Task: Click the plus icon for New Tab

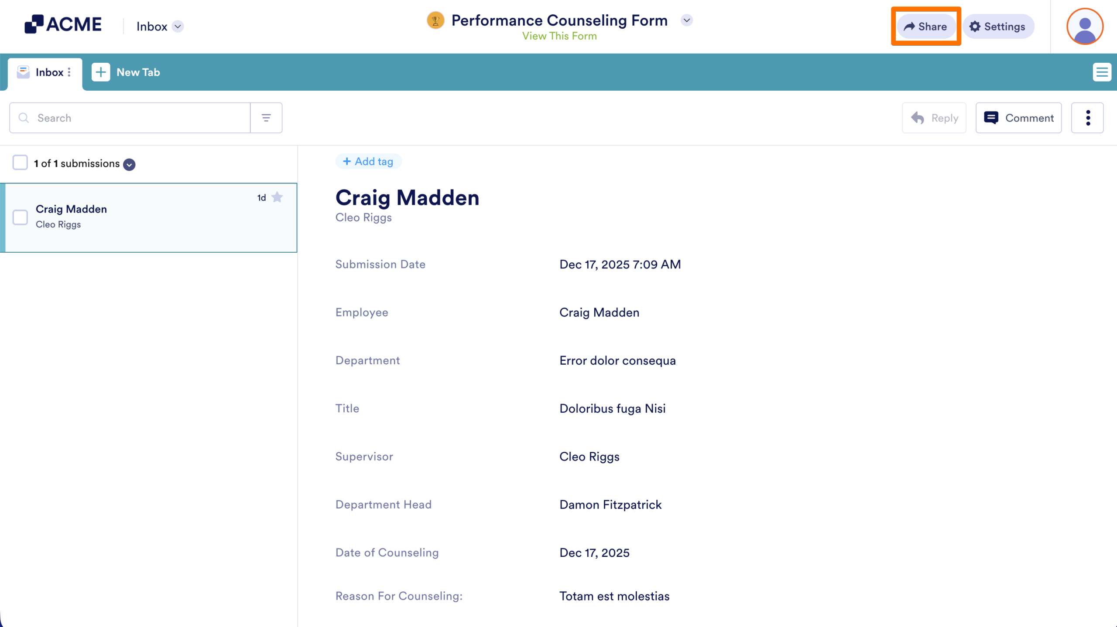Action: point(101,72)
